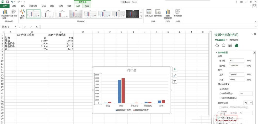Switch to the Insert (插入) ribbon tab

click(x=23, y=6)
